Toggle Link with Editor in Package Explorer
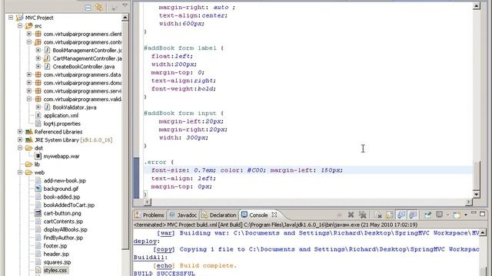Viewport: 492px width, 276px height. 99,7
